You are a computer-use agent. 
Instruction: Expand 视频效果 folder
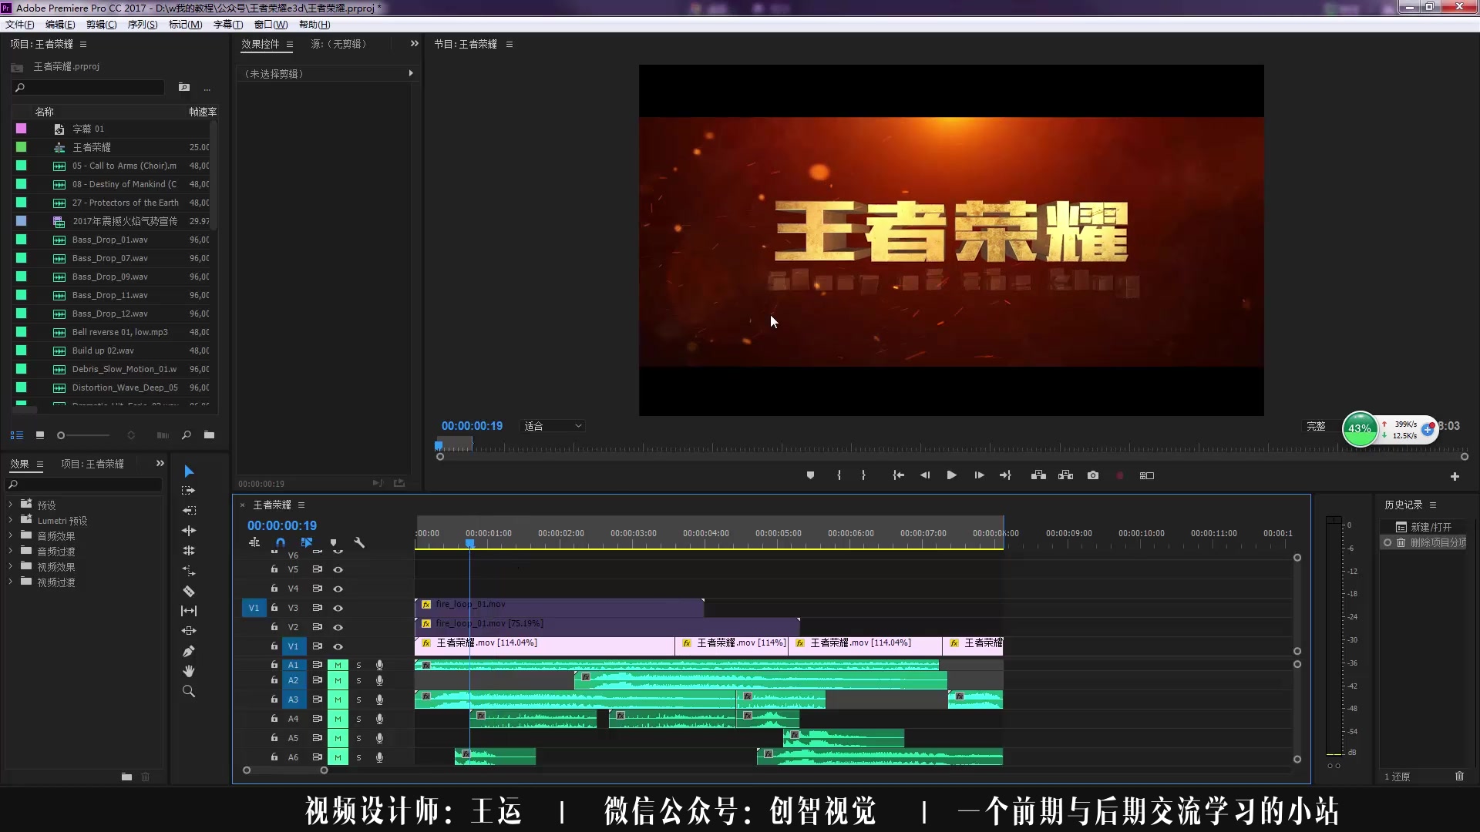click(x=11, y=567)
